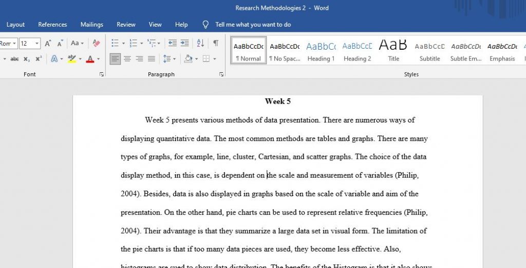Open the Layout ribbon tab
Viewport: 526px width, 268px height.
coord(15,25)
